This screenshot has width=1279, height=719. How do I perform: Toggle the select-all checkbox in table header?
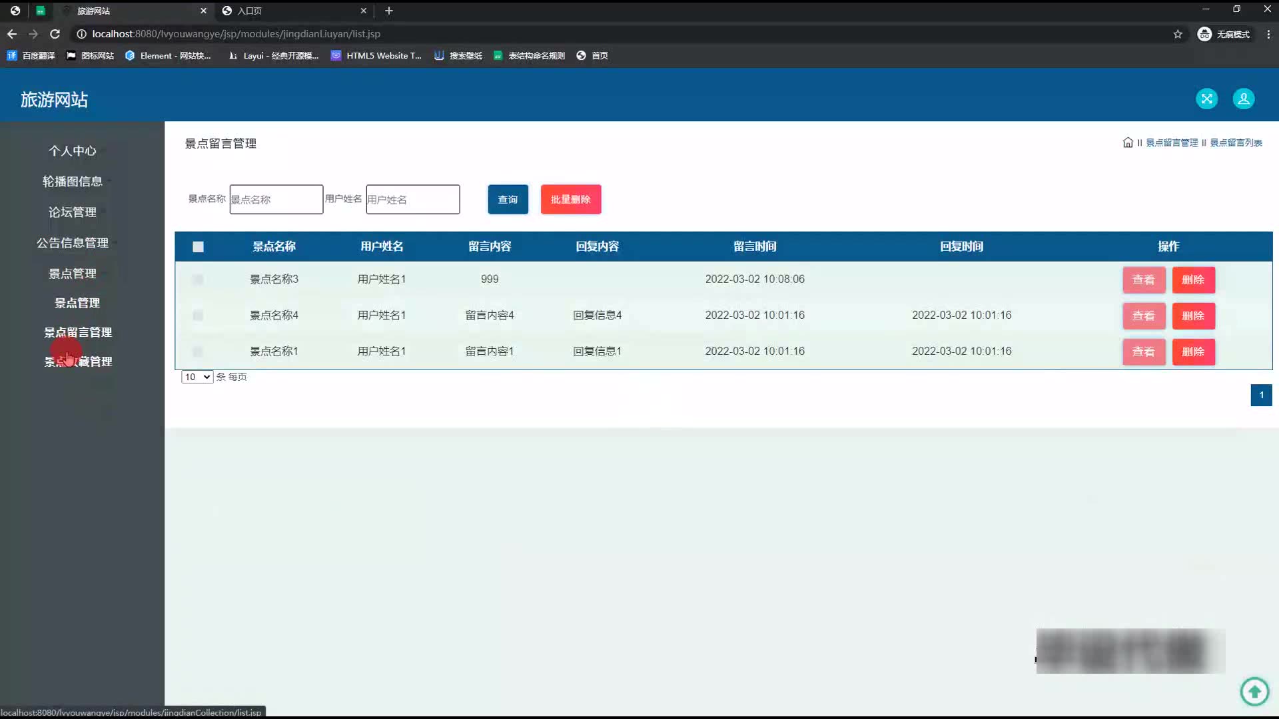(x=198, y=247)
